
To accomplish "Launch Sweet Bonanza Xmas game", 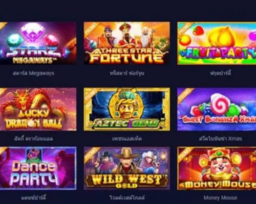I will [x=217, y=109].
